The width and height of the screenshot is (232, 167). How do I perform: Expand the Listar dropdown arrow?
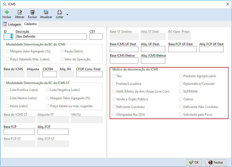(x=67, y=14)
